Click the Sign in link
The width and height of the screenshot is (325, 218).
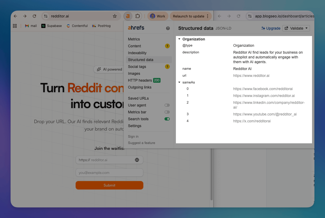133,137
